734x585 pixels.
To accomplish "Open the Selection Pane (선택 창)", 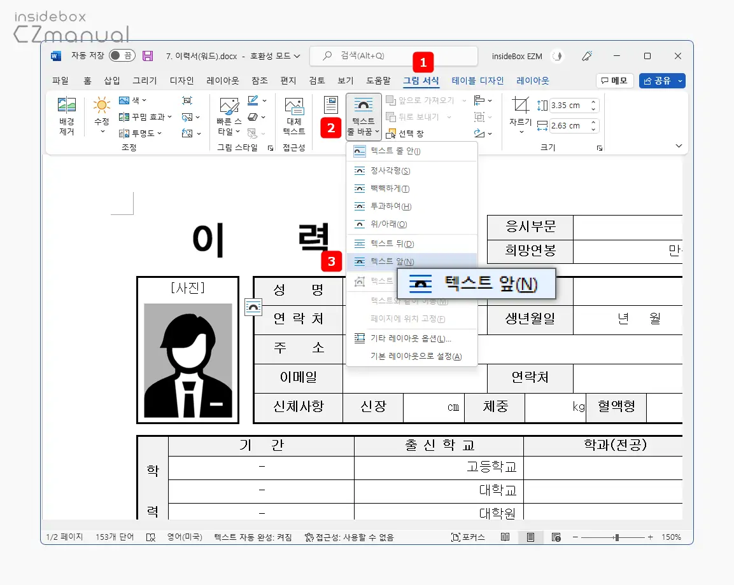I will pyautogui.click(x=404, y=134).
